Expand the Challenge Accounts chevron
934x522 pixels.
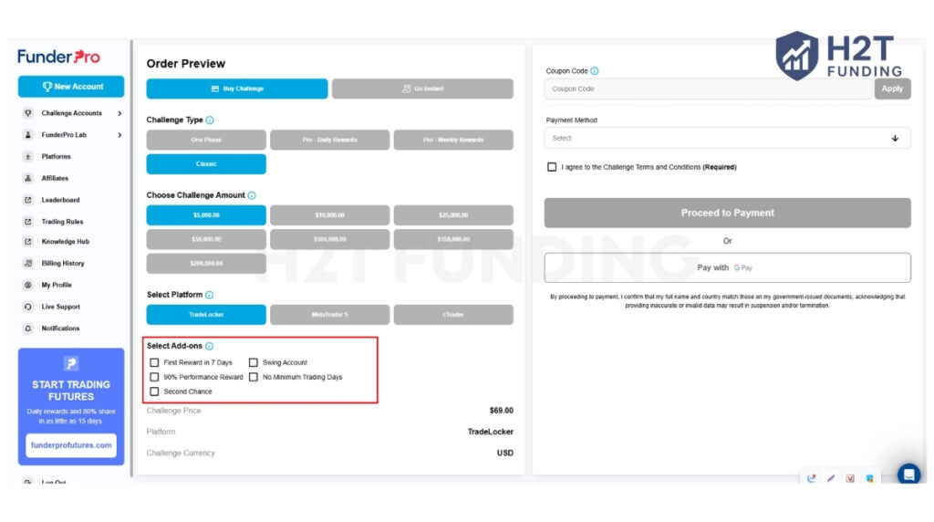tap(119, 113)
